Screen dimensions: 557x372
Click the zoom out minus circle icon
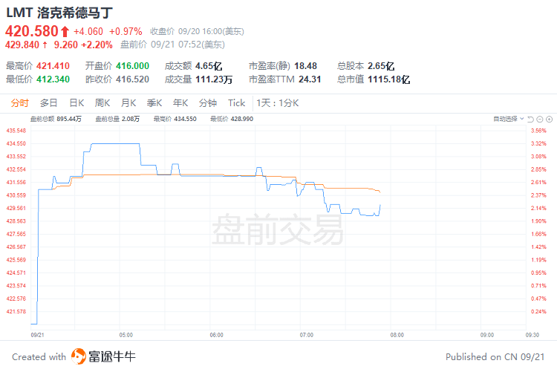(540, 119)
